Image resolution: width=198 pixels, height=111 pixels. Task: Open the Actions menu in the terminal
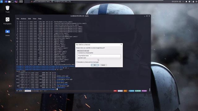point(24,18)
